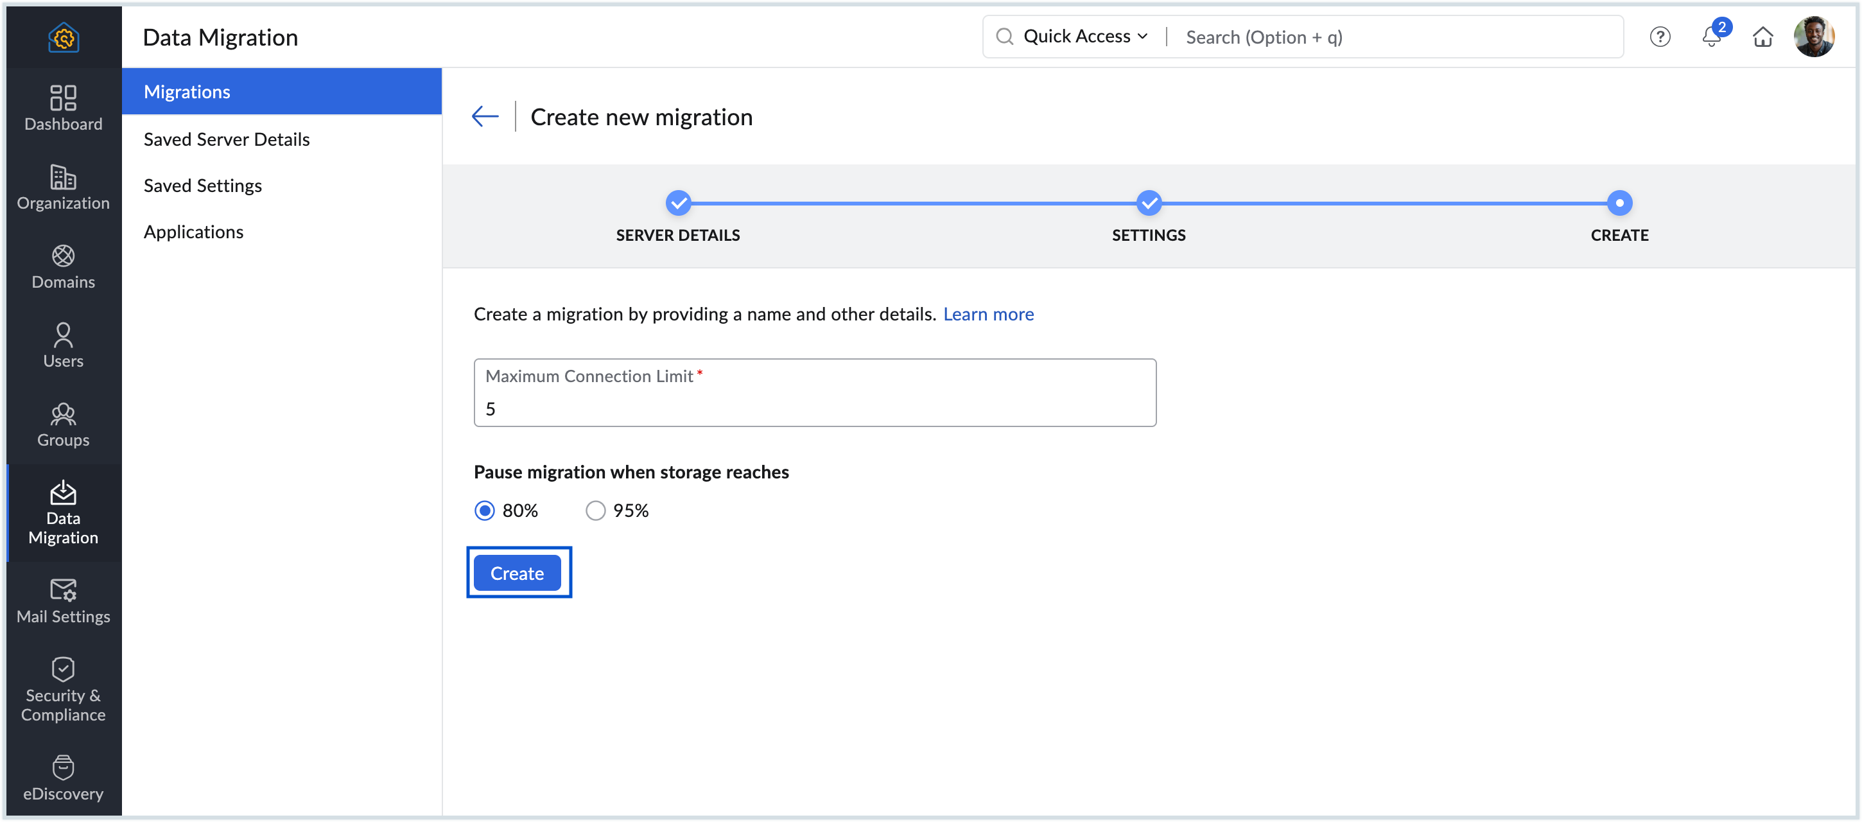1862x822 pixels.
Task: Select the 80% storage pause option
Action: pyautogui.click(x=484, y=511)
